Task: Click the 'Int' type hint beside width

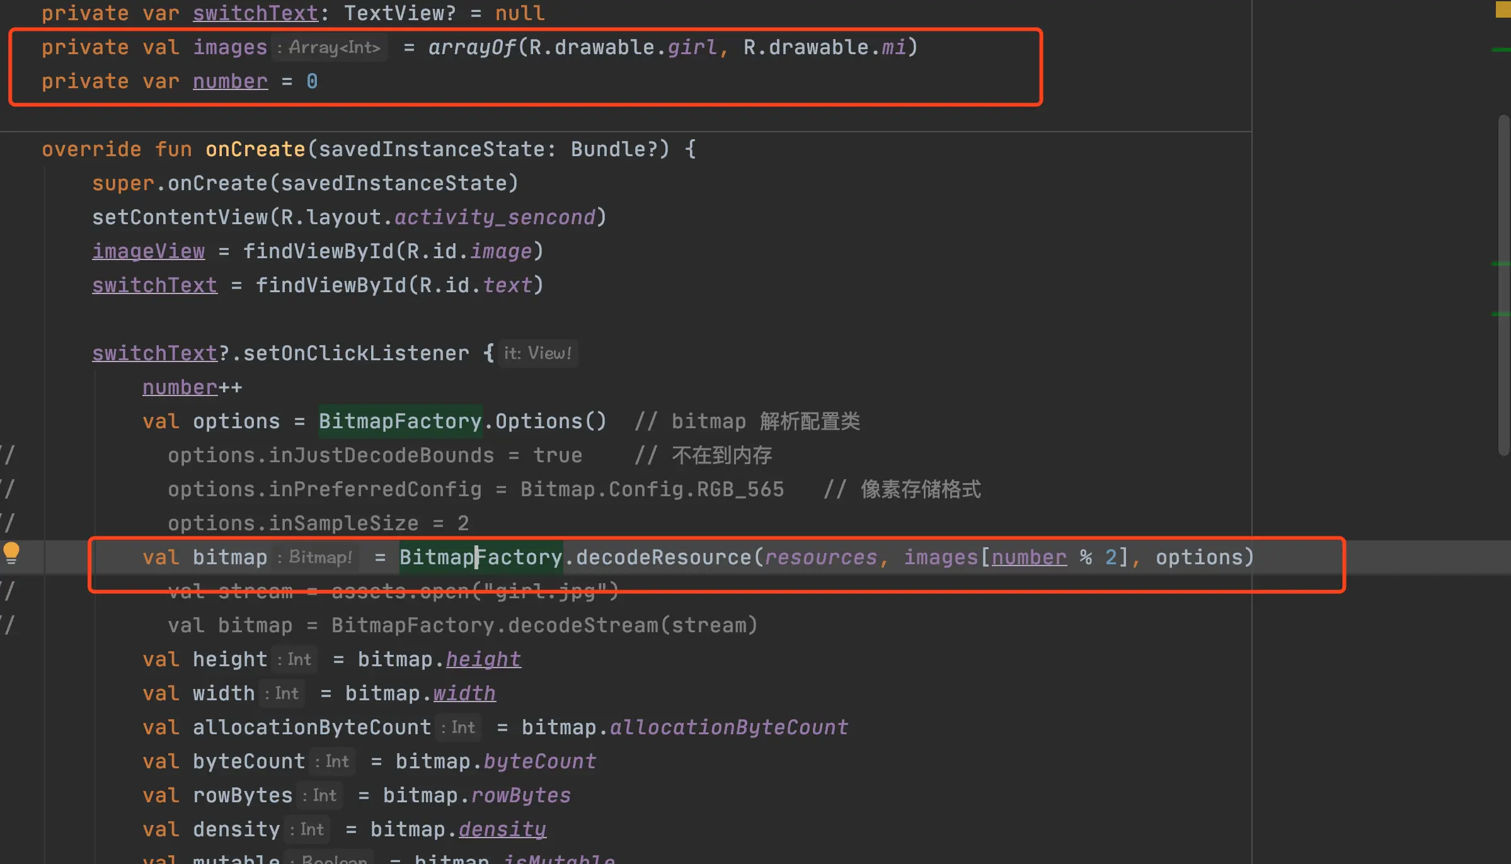Action: coord(286,693)
